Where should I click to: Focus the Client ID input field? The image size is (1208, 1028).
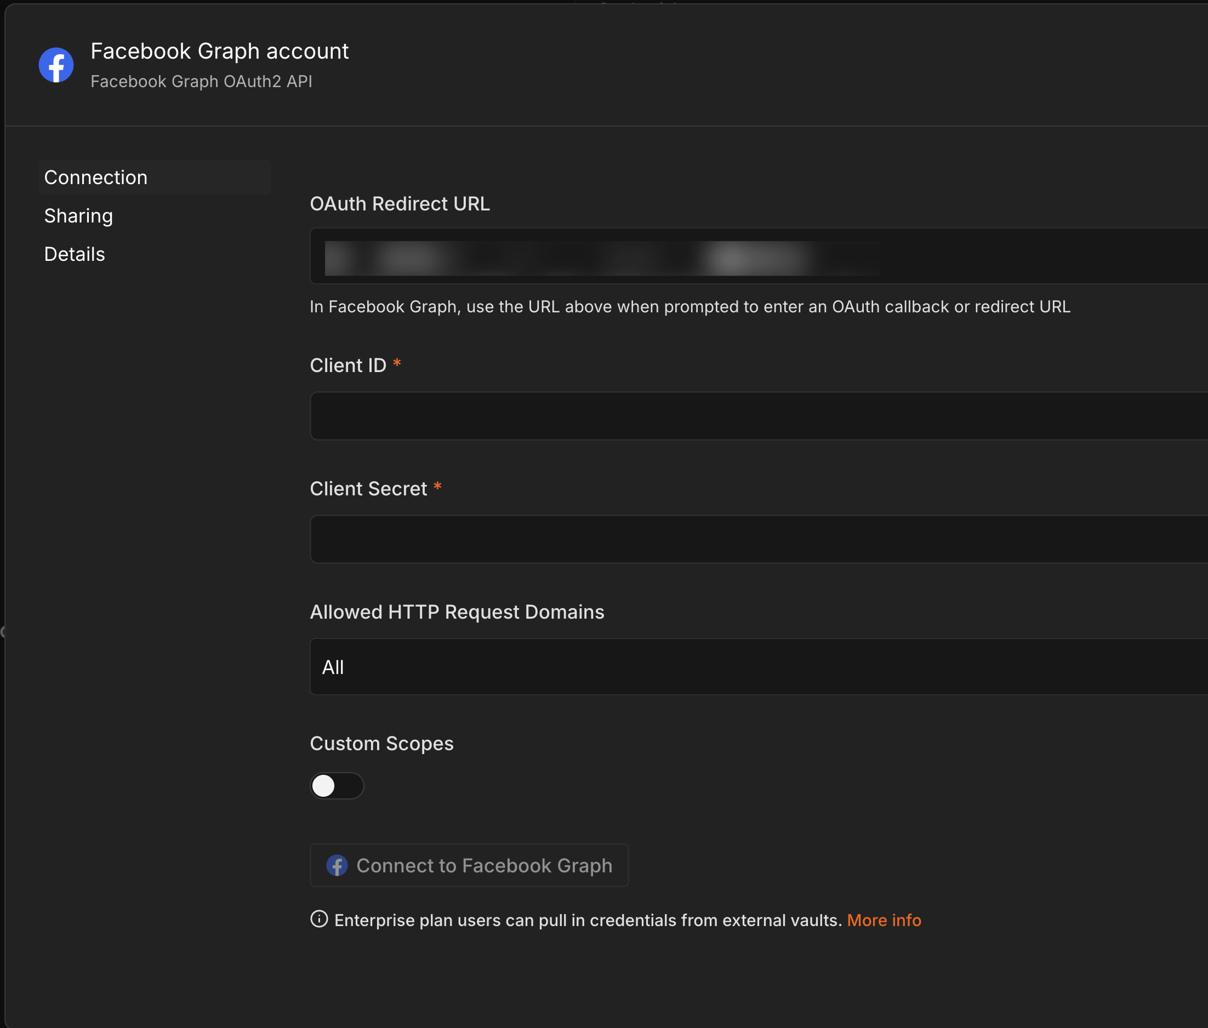point(759,416)
